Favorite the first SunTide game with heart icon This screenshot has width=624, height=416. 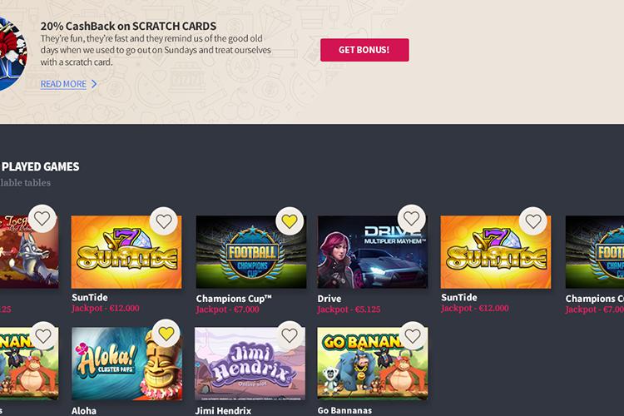pos(164,221)
